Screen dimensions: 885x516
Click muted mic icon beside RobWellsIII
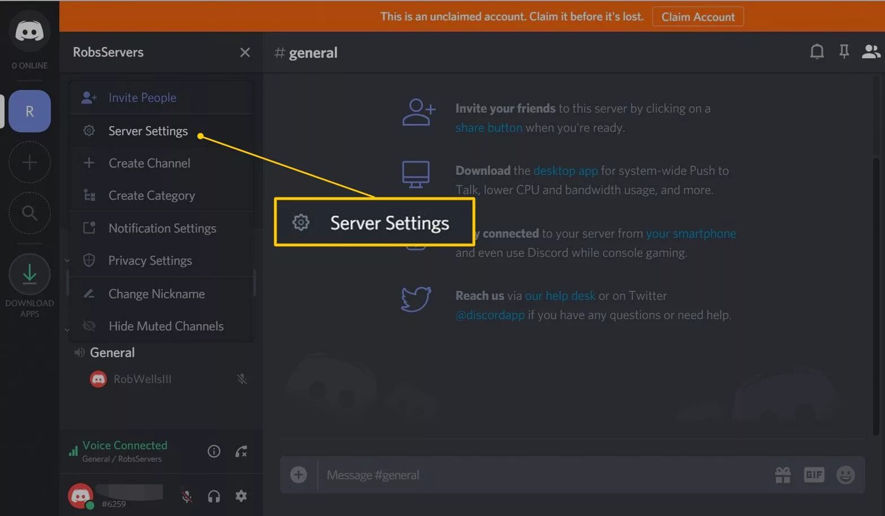242,379
